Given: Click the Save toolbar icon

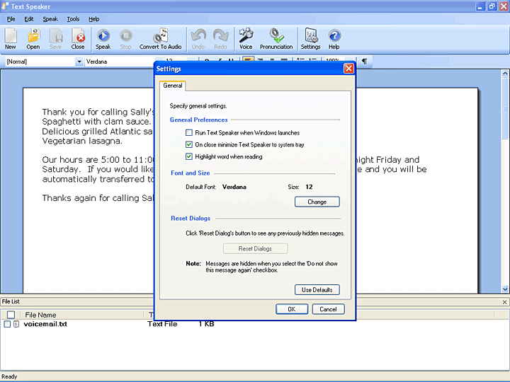Looking at the screenshot, I should (x=56, y=39).
